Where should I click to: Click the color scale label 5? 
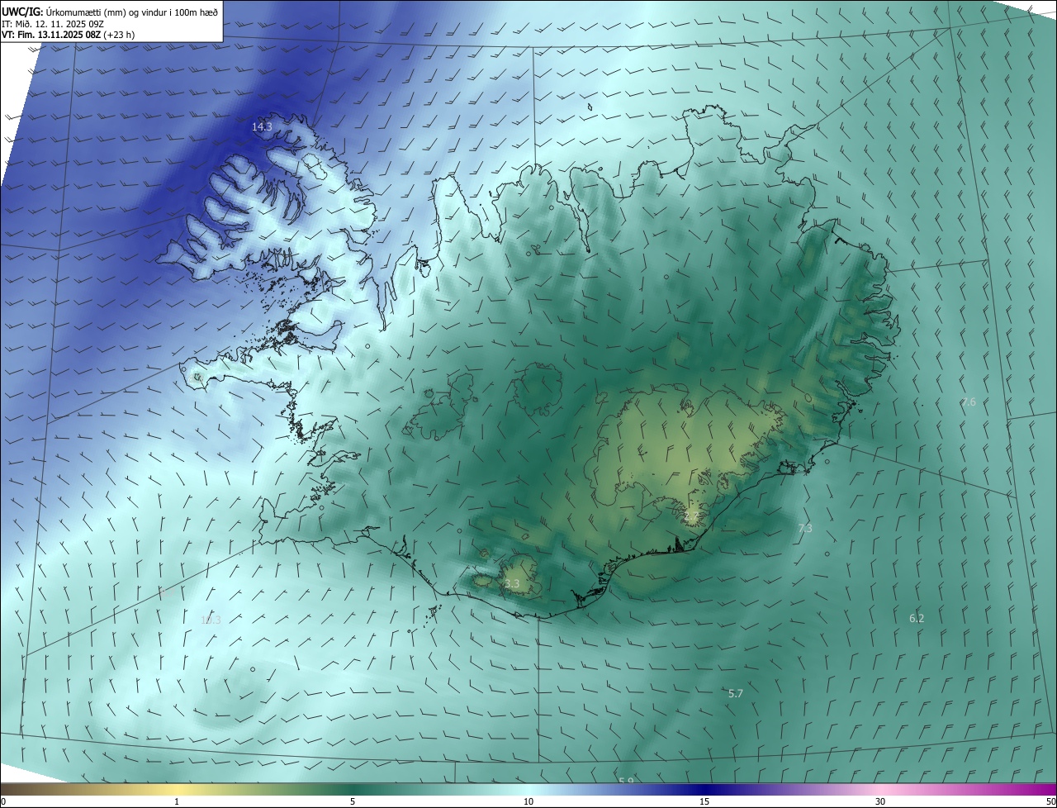click(x=353, y=801)
